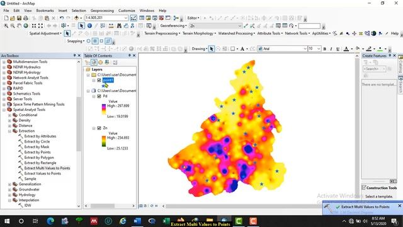This screenshot has width=403, height=227.
Task: Toggle visibility checkbox of Pd layer
Action: pos(99,96)
